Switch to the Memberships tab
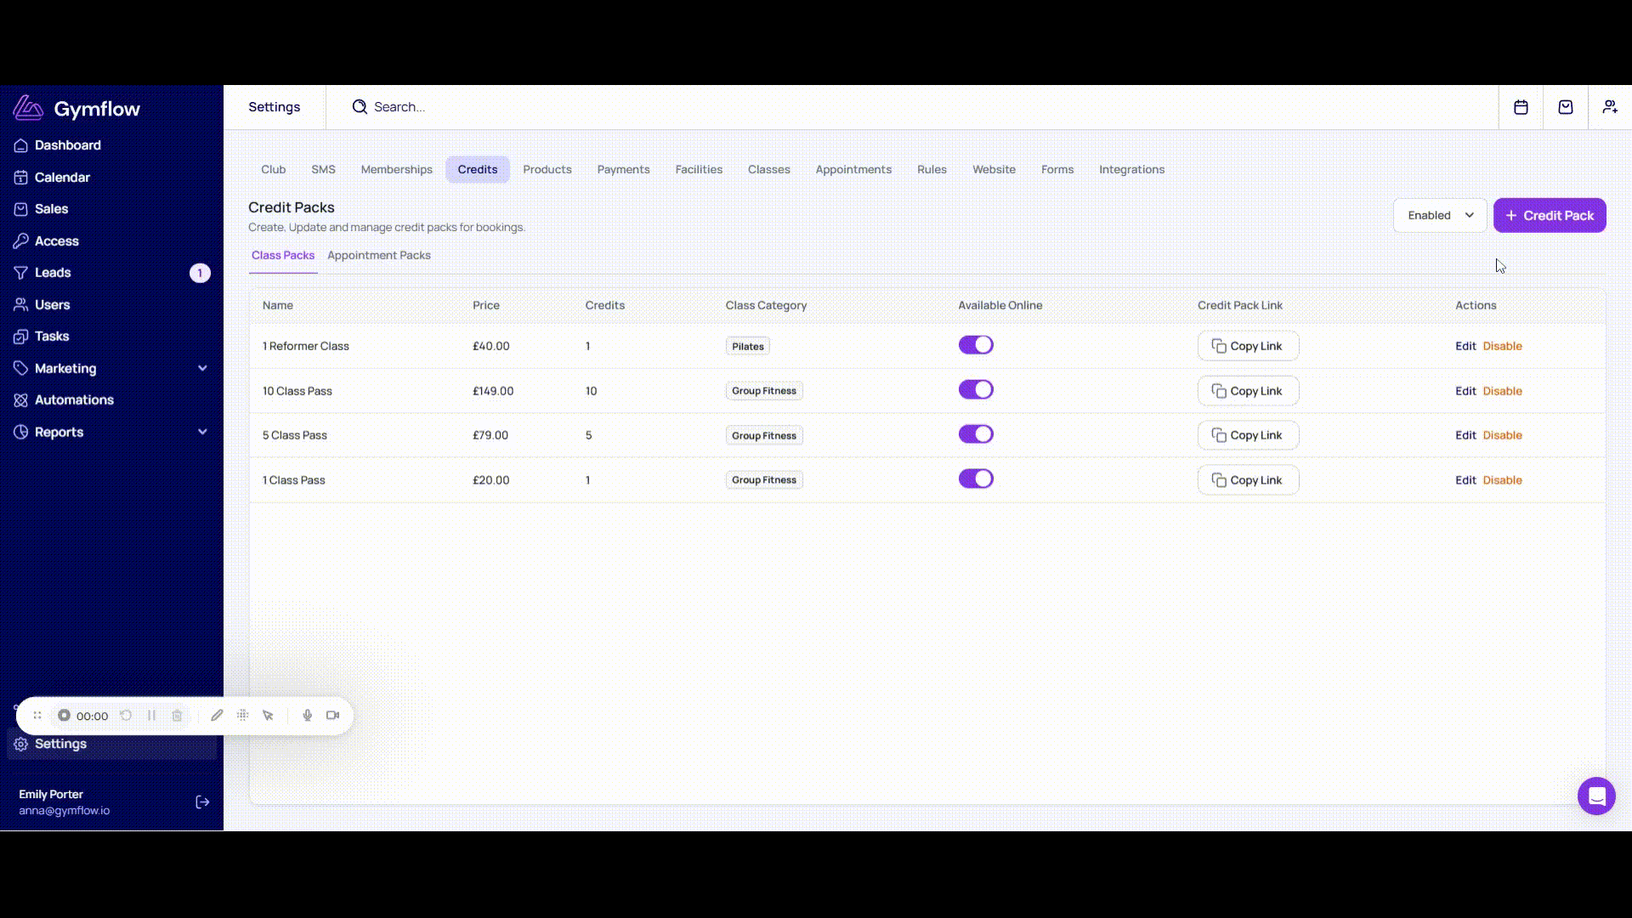Screen dimensions: 1632x918 click(x=396, y=170)
